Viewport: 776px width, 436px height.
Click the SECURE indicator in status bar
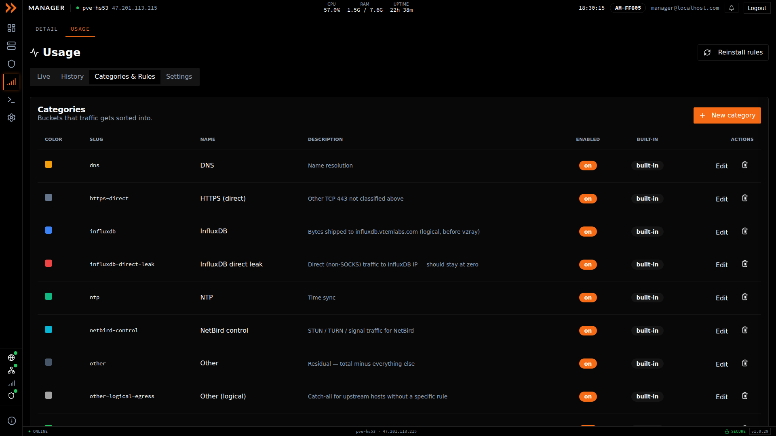click(x=735, y=432)
